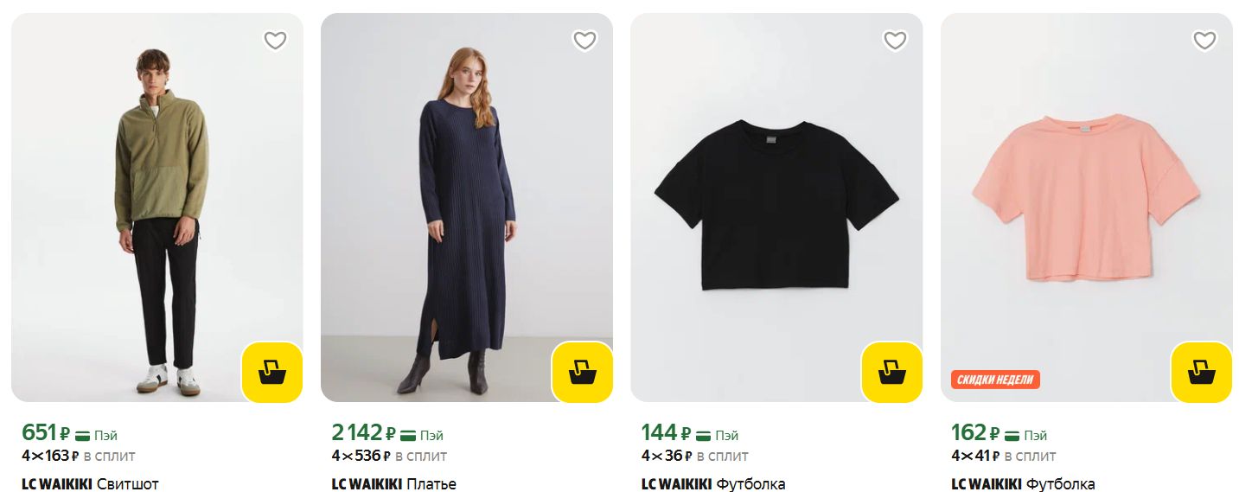Image resolution: width=1239 pixels, height=492 pixels.
Task: Click the 2 142 ₽ price
Action: [x=363, y=432]
